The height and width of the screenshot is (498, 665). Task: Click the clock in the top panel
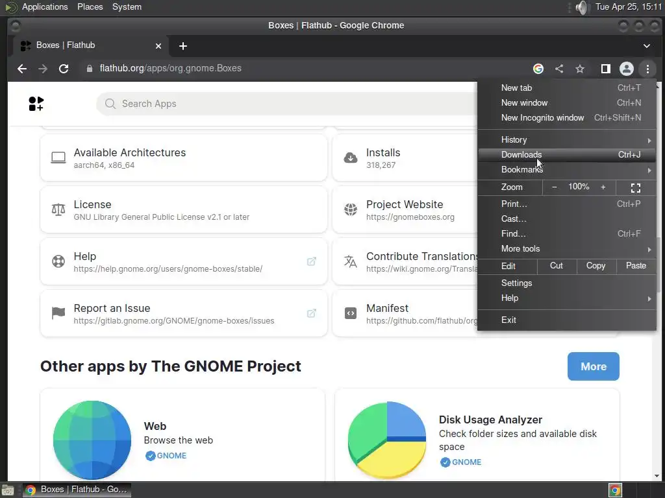point(629,6)
